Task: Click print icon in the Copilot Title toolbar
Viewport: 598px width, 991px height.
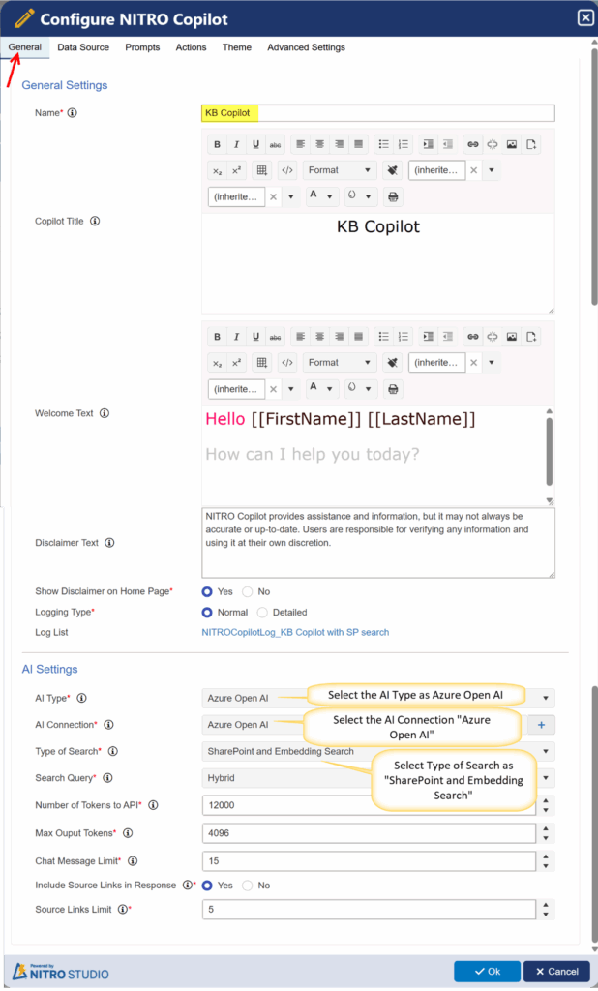Action: point(393,197)
